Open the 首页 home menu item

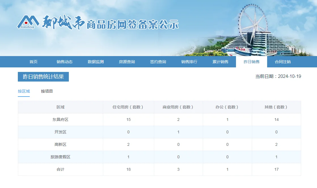click(x=33, y=62)
